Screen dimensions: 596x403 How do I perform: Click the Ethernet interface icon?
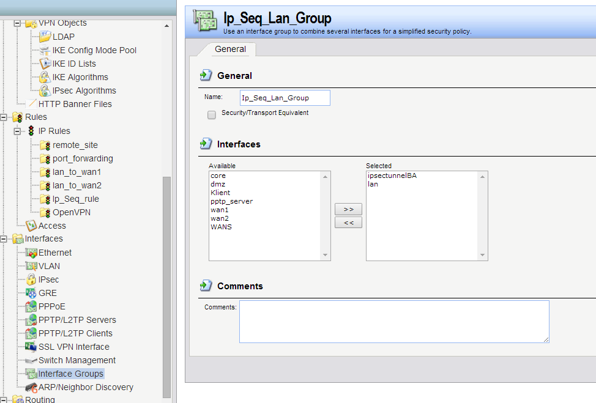(x=31, y=253)
